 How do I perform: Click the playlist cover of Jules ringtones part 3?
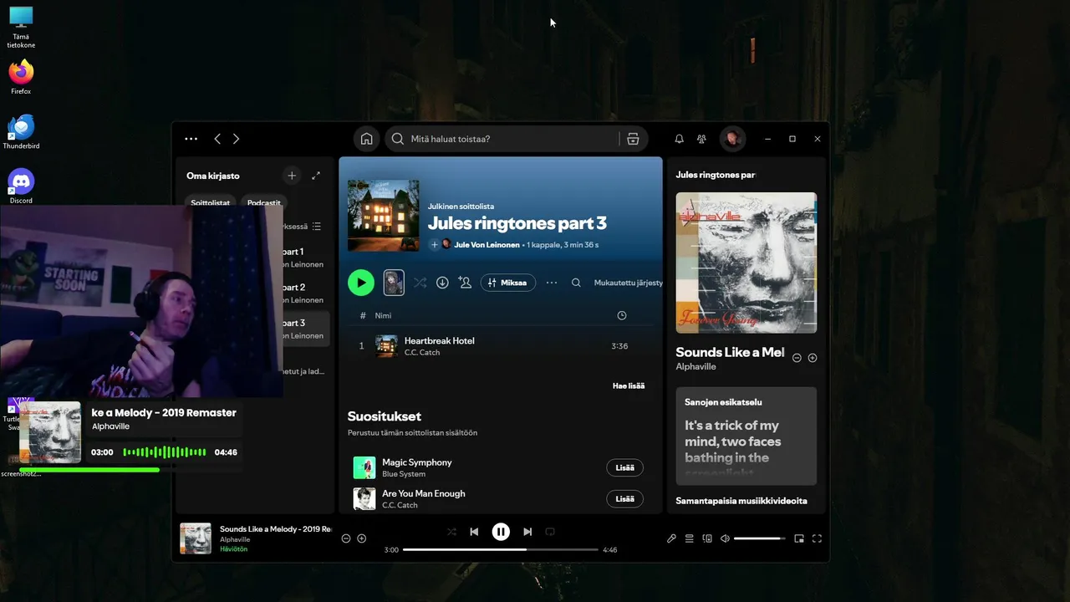(x=383, y=216)
